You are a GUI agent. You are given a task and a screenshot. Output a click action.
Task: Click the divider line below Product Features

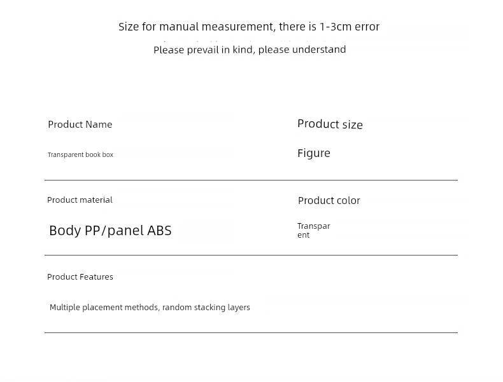(x=251, y=332)
